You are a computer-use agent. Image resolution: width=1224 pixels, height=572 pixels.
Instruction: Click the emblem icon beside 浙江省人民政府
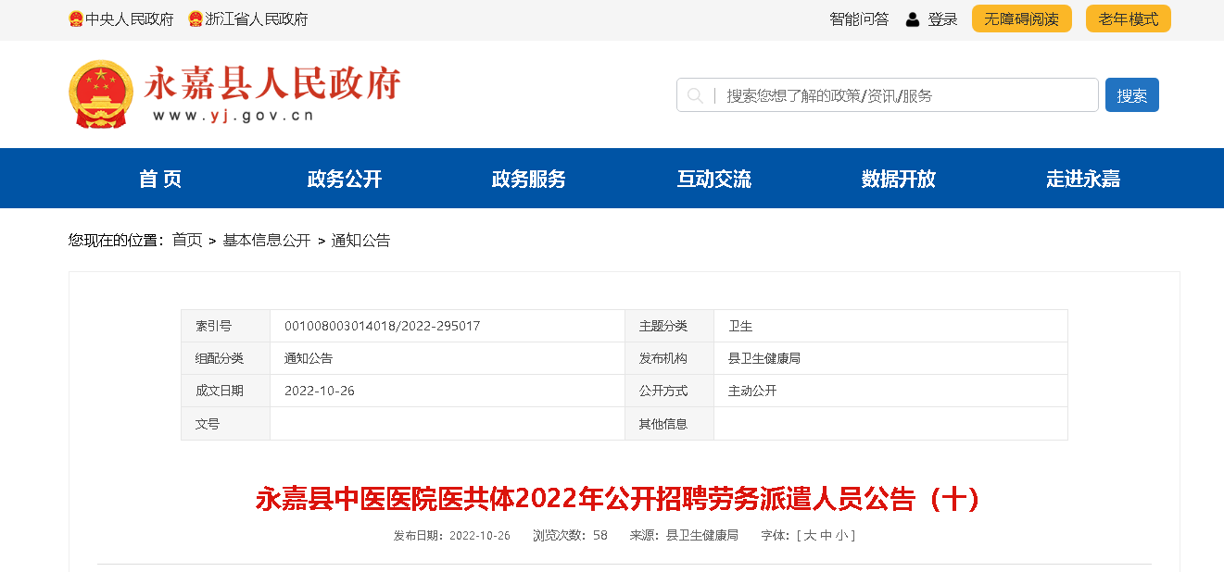pos(196,19)
